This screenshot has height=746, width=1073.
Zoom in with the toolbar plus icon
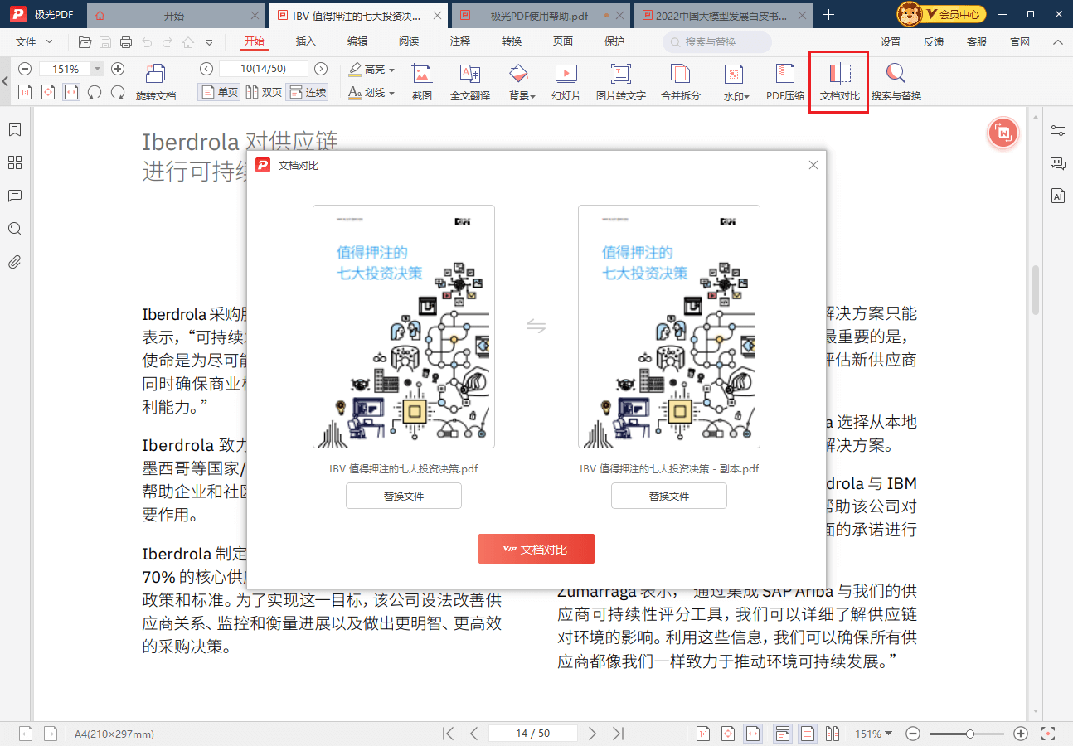click(118, 70)
